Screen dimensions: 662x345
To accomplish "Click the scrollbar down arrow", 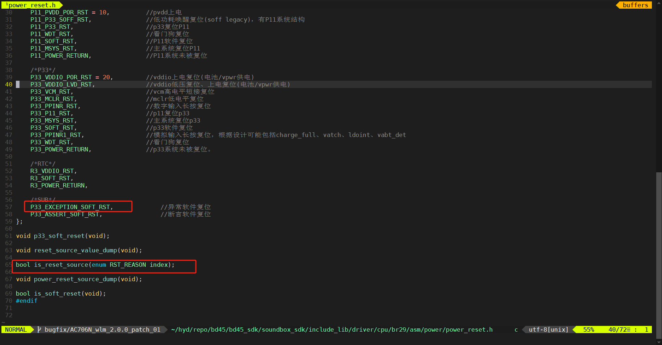I will click(659, 342).
